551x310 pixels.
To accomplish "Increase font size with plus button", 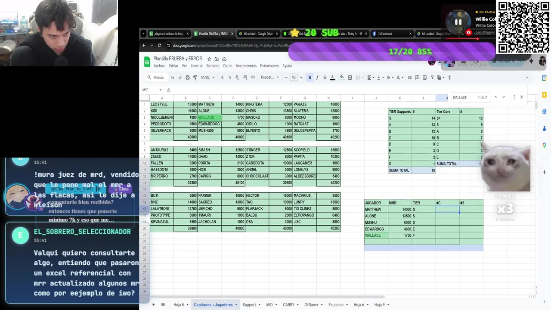I will coord(301,77).
